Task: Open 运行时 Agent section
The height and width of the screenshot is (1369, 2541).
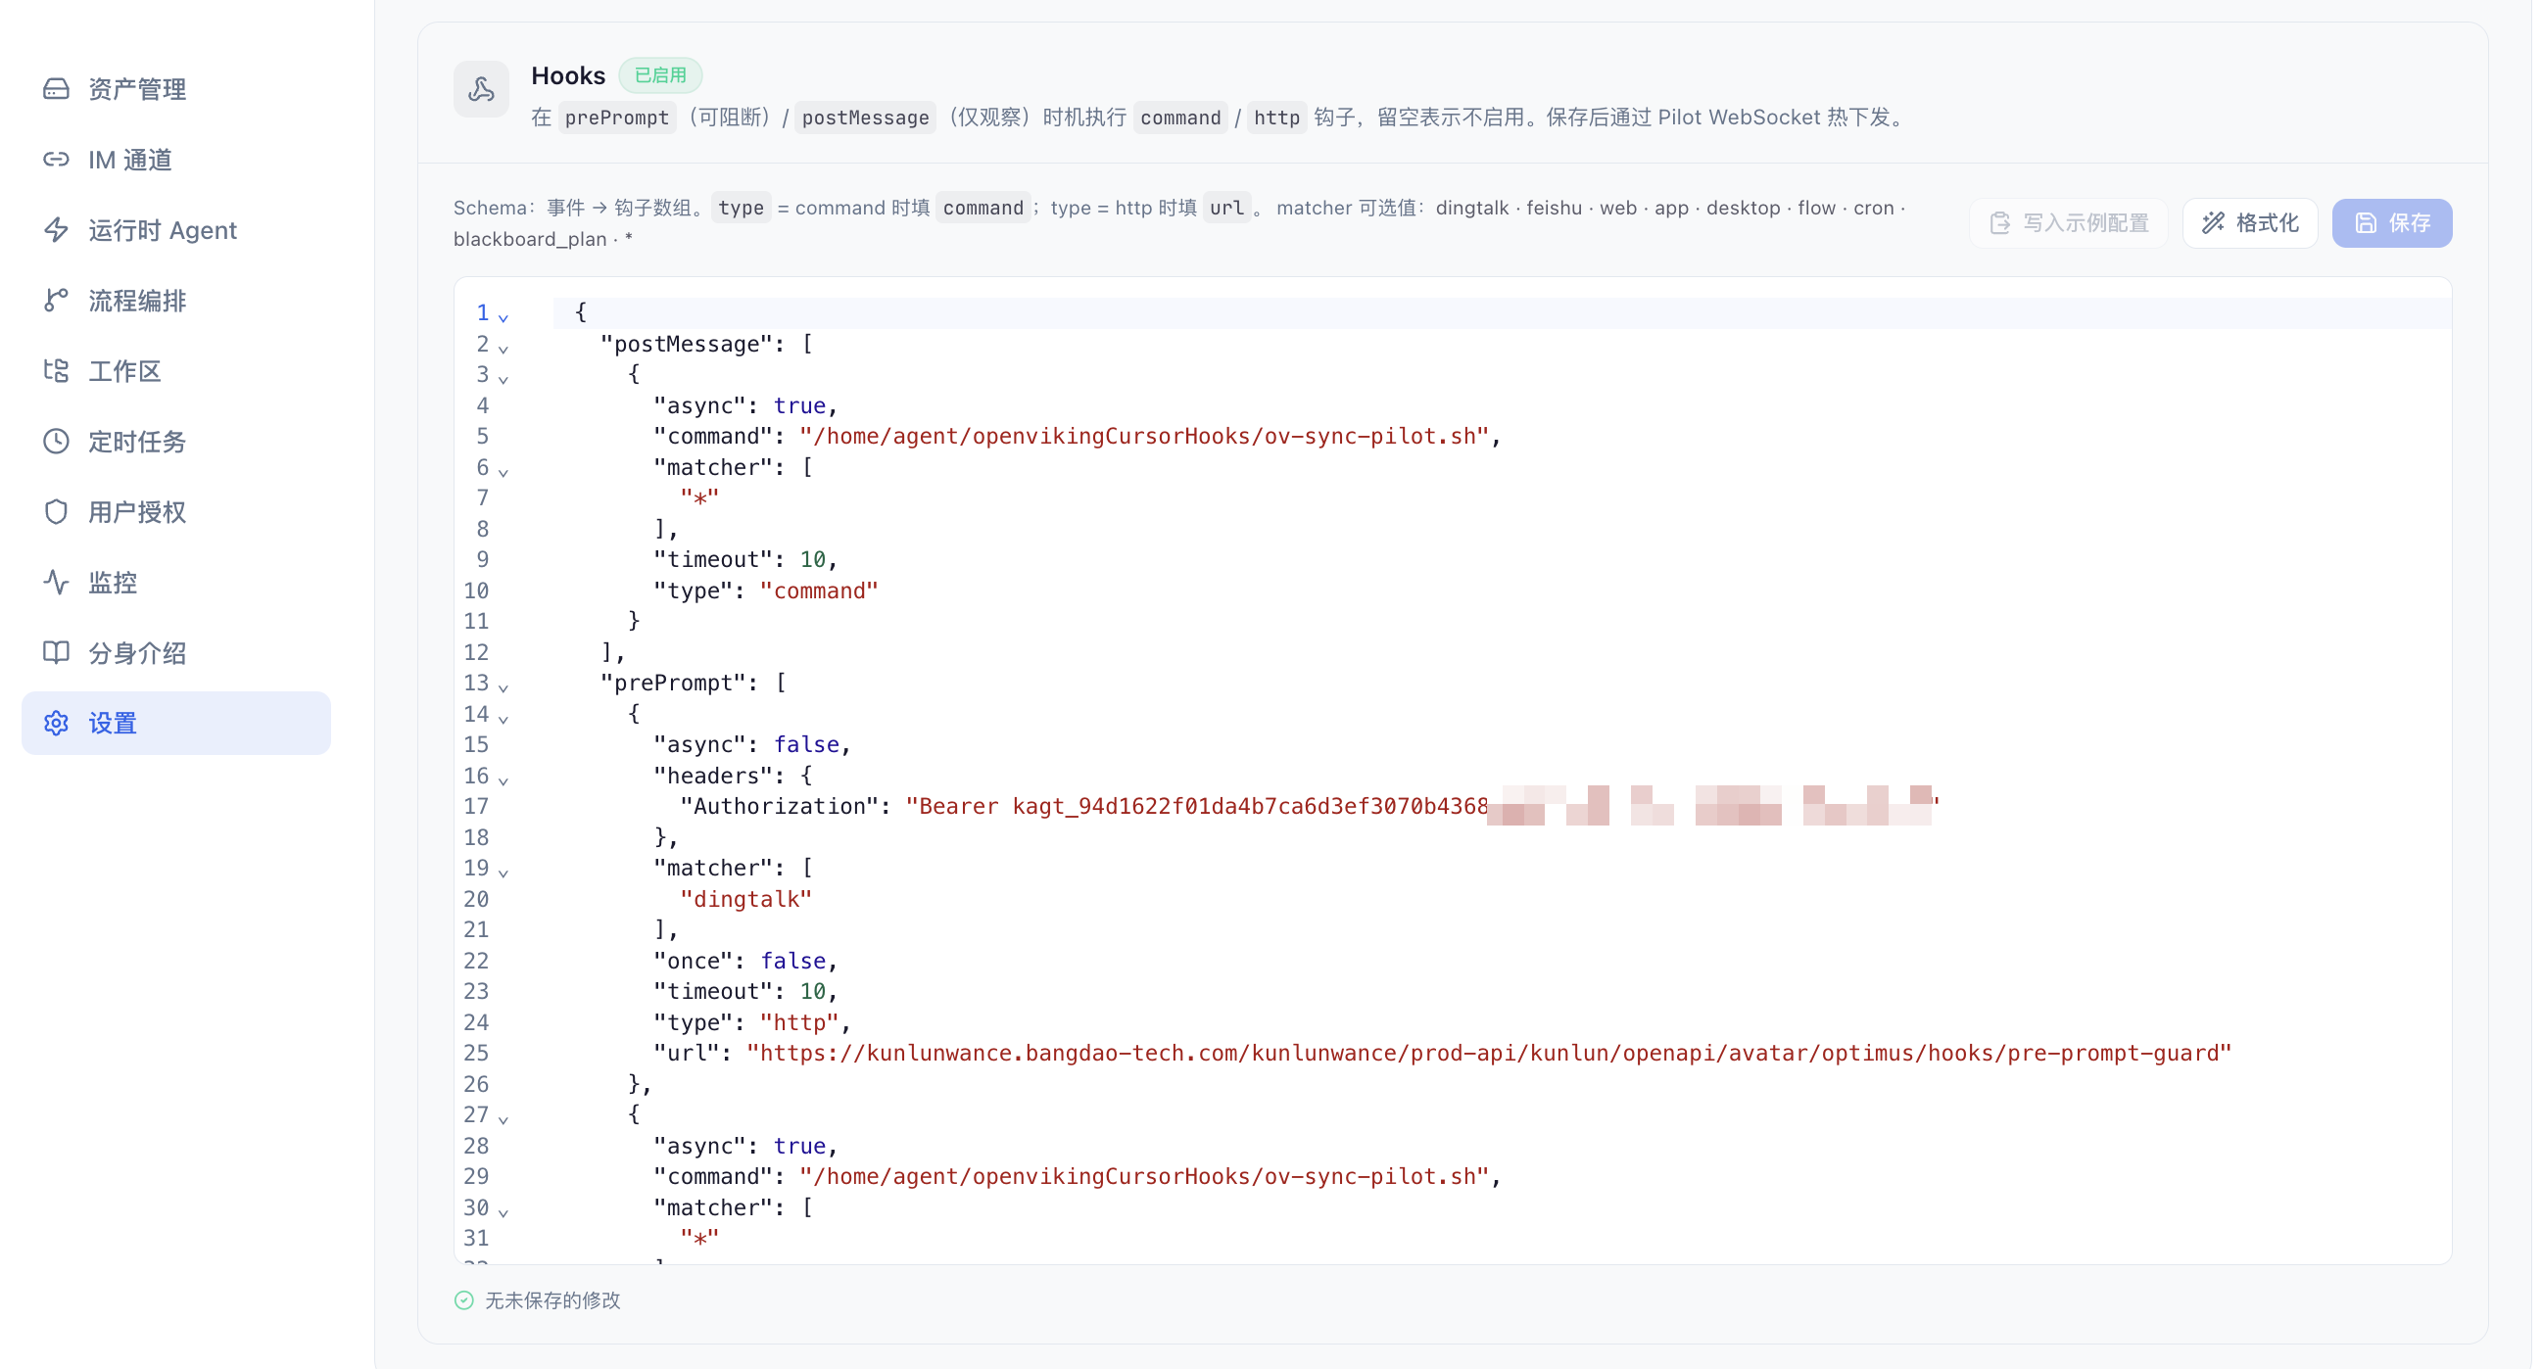Action: 176,230
